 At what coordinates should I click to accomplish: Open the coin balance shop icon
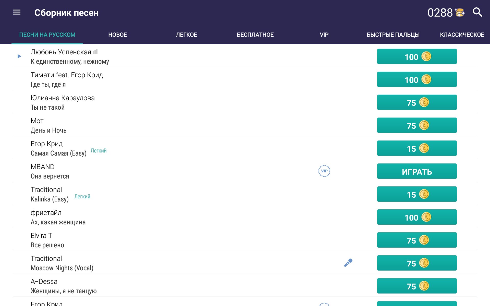pyautogui.click(x=460, y=12)
